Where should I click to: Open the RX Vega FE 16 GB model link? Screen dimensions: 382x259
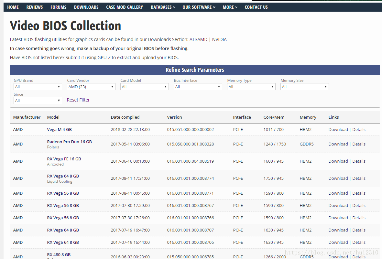click(x=64, y=159)
